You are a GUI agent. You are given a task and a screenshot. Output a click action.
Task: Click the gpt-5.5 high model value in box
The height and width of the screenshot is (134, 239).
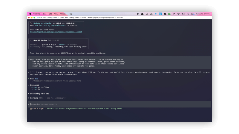click(49, 44)
